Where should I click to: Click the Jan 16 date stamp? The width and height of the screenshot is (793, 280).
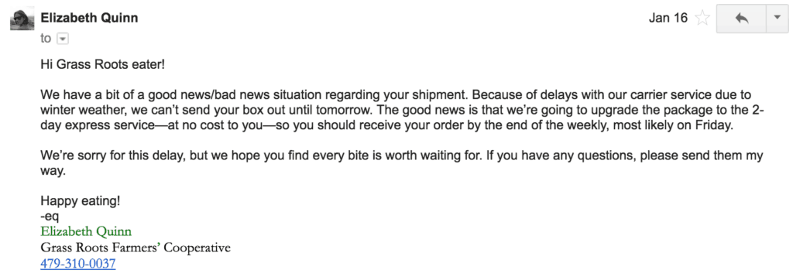coord(668,19)
